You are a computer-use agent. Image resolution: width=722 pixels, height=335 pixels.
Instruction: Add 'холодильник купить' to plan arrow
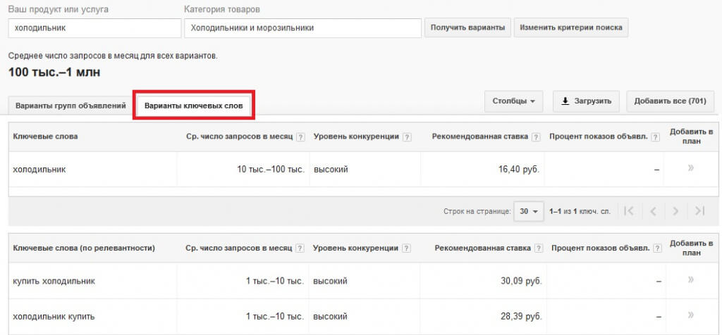[x=690, y=315]
